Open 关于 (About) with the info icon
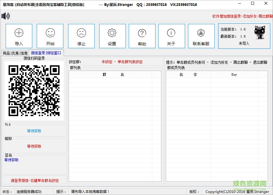This screenshot has width=273, height=195. coord(171,36)
